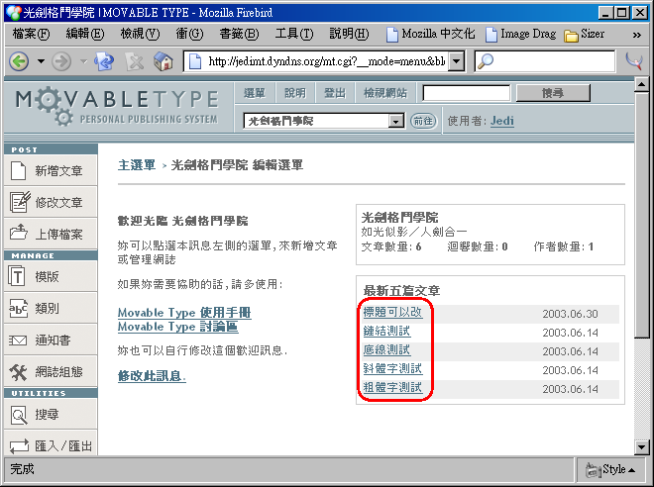Viewport: 654px width, 487px height.
Task: Expand the Forward button history arrow
Action: [x=84, y=61]
